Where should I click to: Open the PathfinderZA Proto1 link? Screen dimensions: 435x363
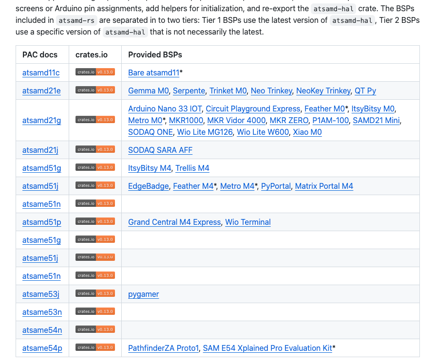(x=164, y=348)
